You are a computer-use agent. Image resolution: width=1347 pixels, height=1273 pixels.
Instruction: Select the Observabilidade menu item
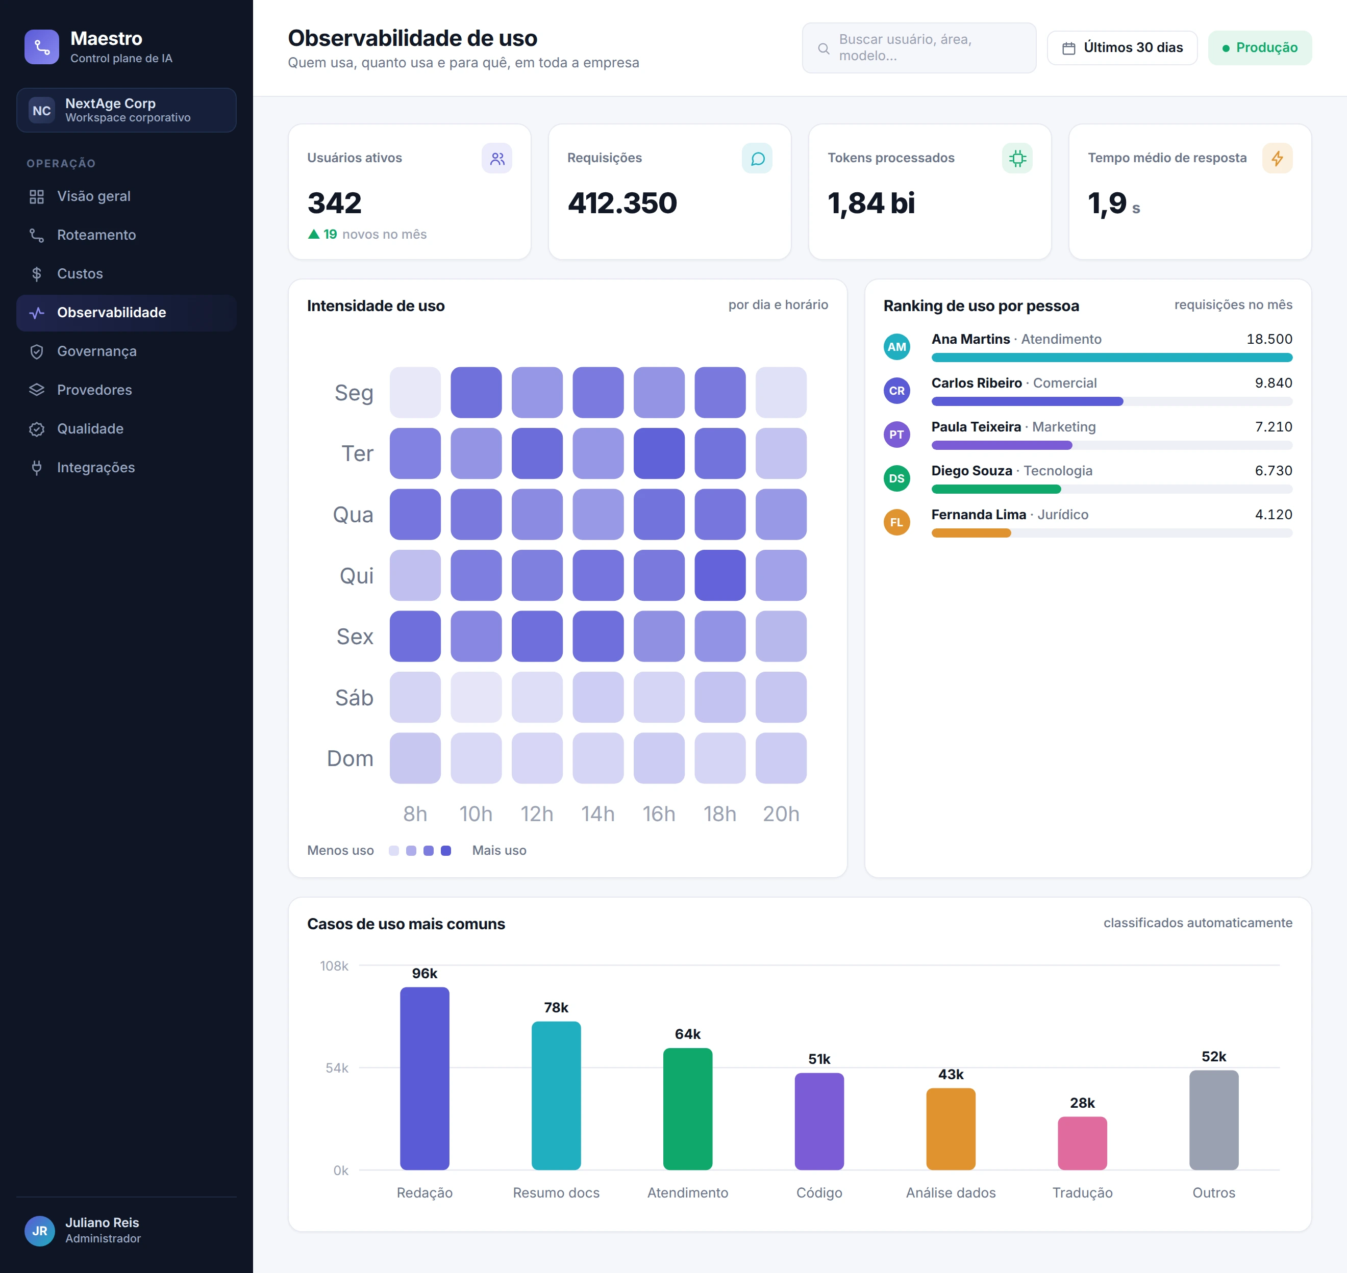tap(127, 312)
